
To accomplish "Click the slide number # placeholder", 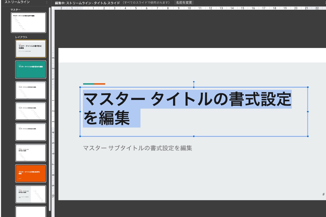I will 323,194.
